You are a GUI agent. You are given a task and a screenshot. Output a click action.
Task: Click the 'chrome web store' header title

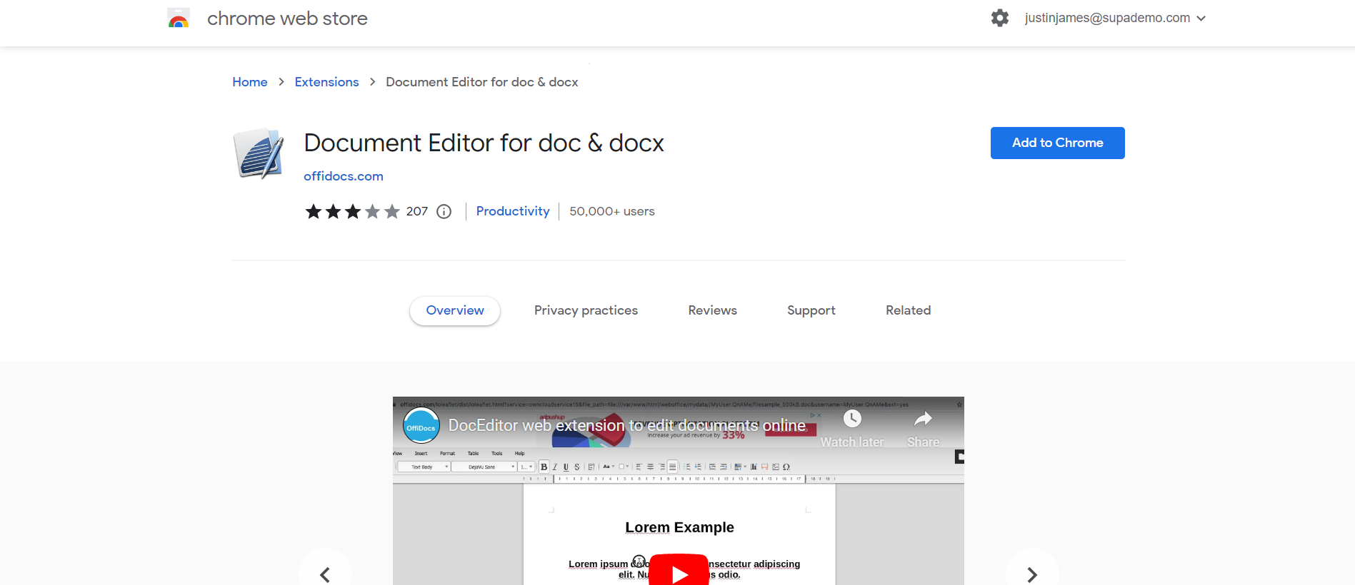pyautogui.click(x=287, y=19)
